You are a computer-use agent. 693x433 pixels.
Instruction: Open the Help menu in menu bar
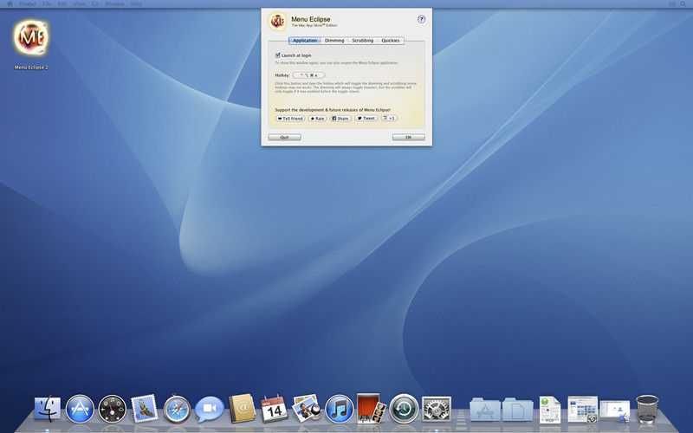[x=137, y=4]
